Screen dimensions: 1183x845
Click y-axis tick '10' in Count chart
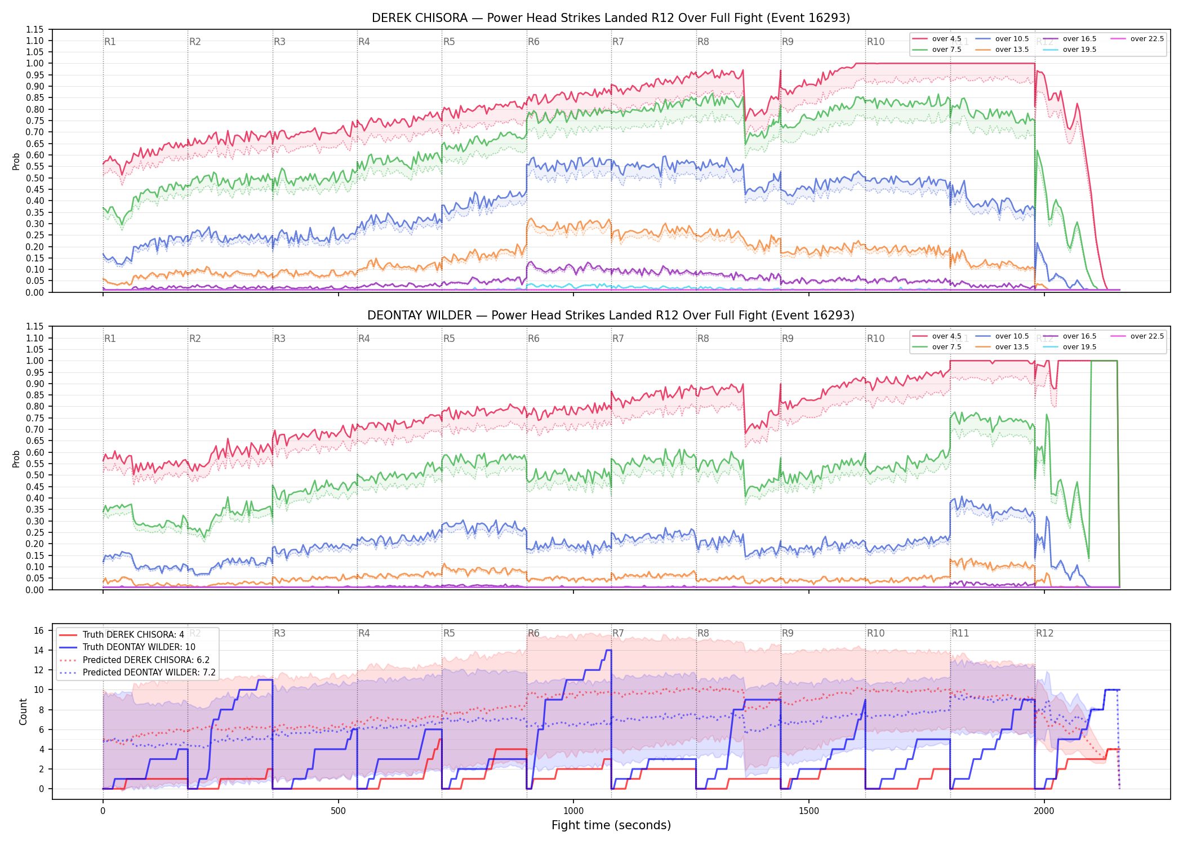(39, 690)
